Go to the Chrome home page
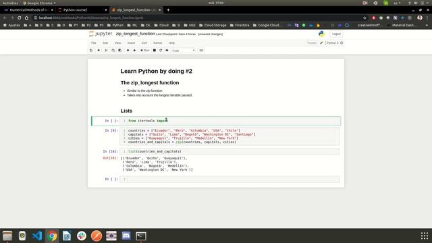This screenshot has width=432, height=243. click(26, 18)
